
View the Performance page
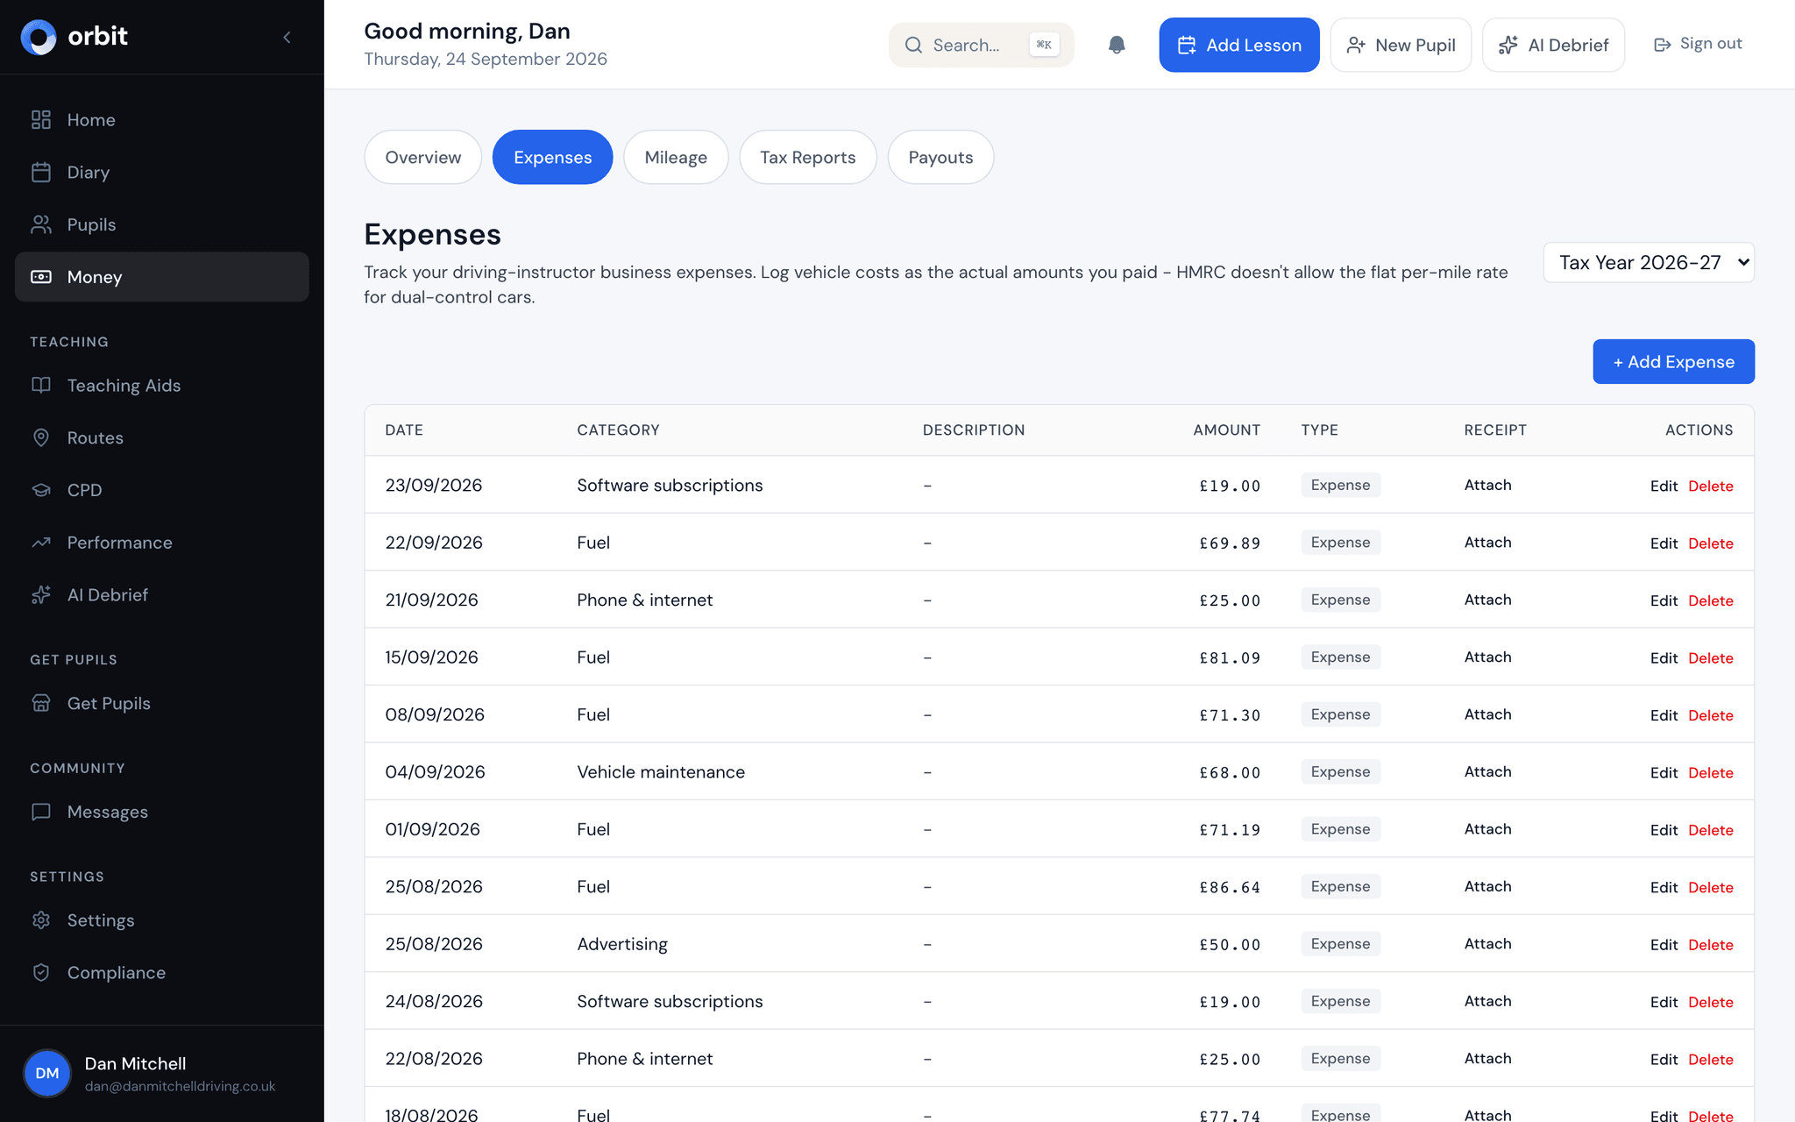(162, 543)
